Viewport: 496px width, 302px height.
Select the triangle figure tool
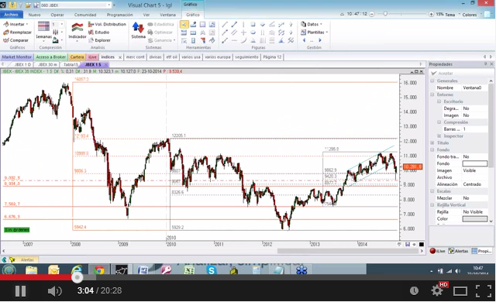253,40
